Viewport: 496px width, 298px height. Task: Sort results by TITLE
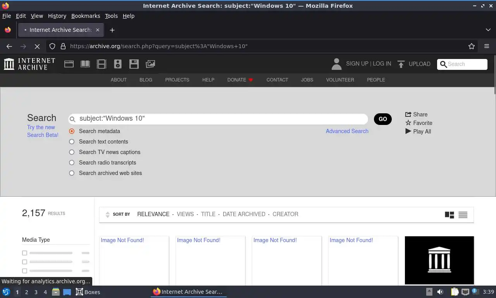208,214
